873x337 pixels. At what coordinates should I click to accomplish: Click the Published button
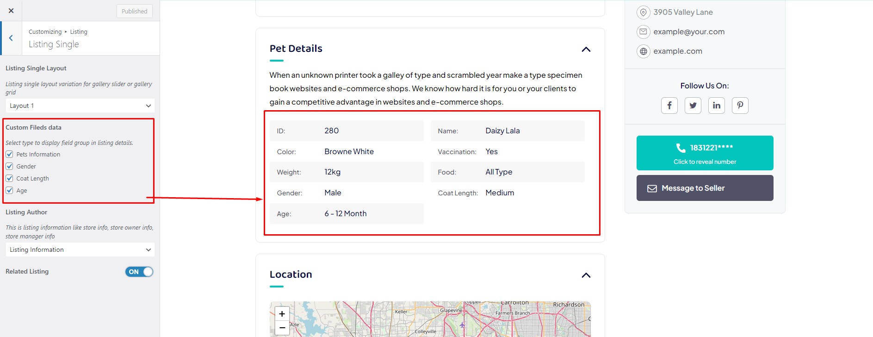pos(135,11)
